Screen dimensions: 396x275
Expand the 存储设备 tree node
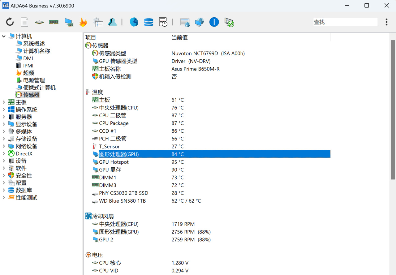[x=4, y=139]
